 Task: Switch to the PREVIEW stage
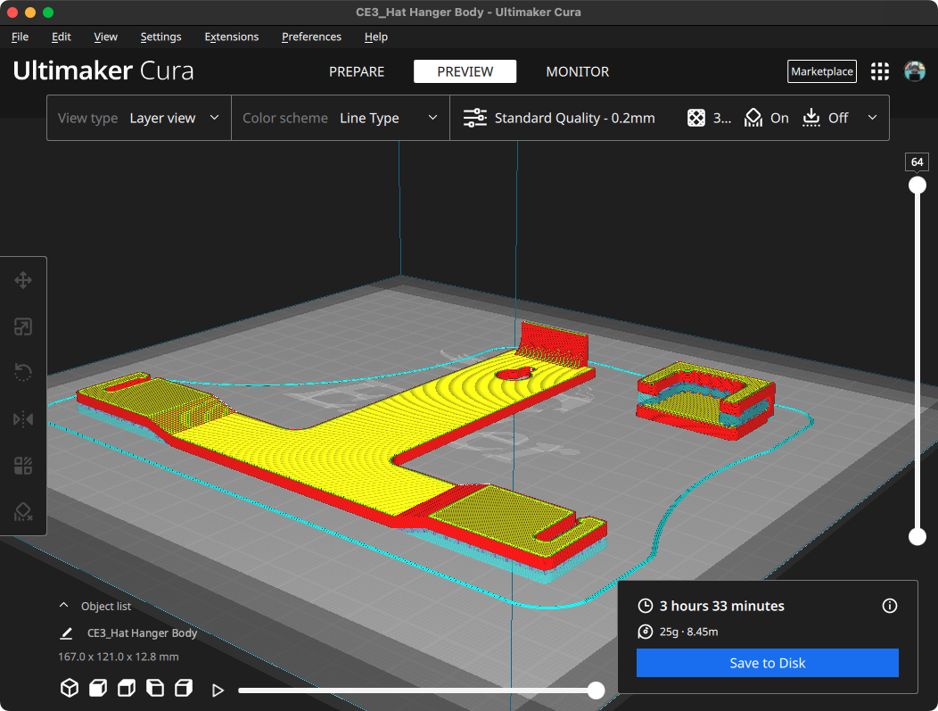[465, 71]
